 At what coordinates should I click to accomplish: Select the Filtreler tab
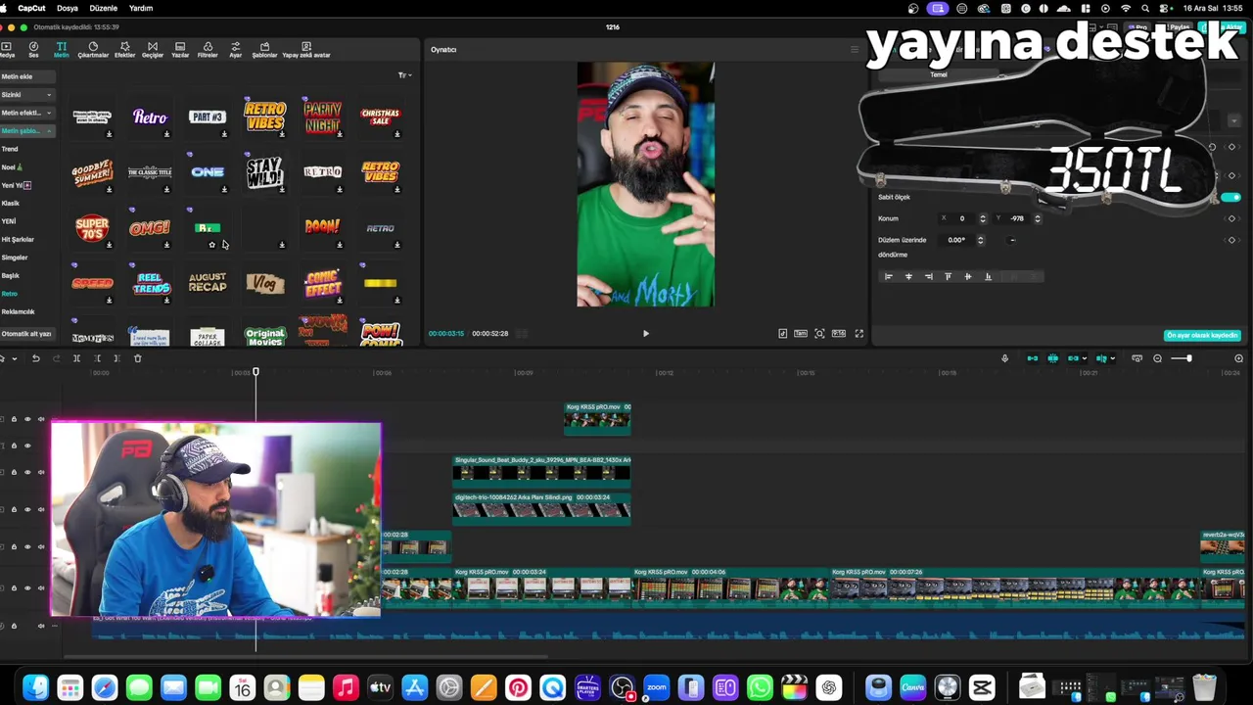tap(208, 49)
